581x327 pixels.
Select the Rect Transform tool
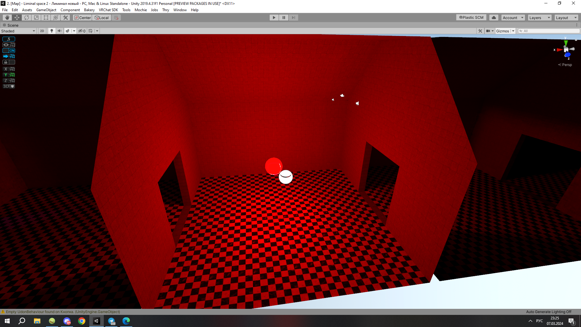coord(46,18)
